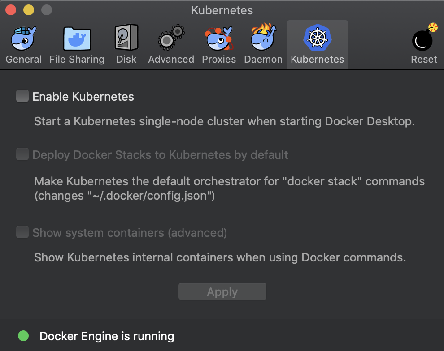Toggle Deploy Docker Stacks to Kubernetes checkbox
The height and width of the screenshot is (351, 444).
(22, 155)
